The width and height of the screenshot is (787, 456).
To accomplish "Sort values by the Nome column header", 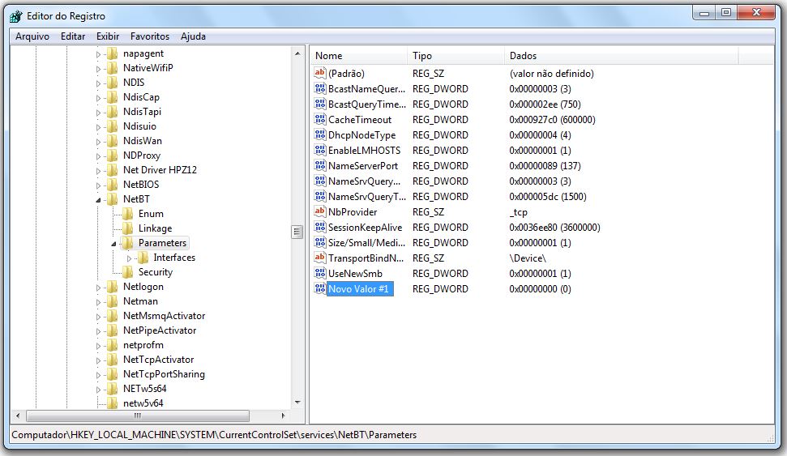I will pos(357,56).
